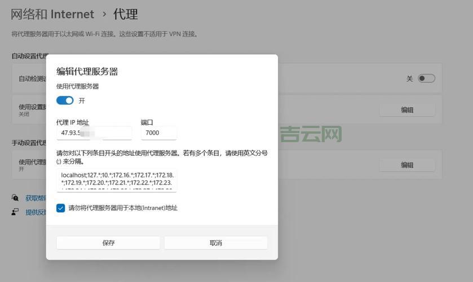Screen dimensions: 473x282
Task: Click the 开 label beside the toggle
Action: pos(82,100)
